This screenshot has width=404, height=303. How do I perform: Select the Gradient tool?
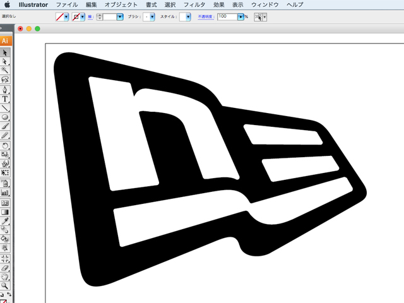tap(5, 212)
